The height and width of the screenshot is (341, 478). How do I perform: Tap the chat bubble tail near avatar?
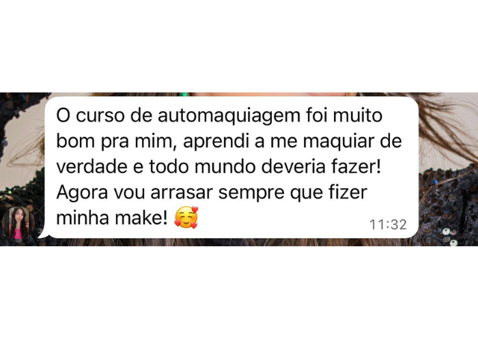[x=42, y=235]
